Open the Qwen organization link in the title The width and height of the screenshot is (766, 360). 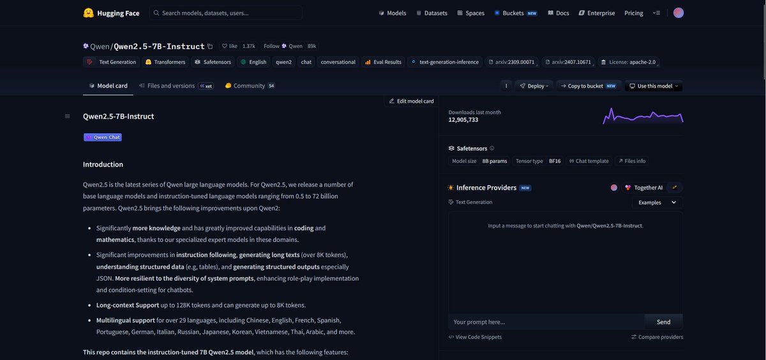(x=99, y=46)
